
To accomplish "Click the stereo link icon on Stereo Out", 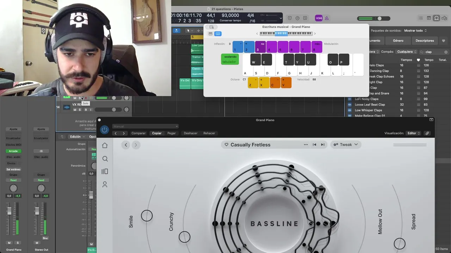I will pyautogui.click(x=41, y=151).
